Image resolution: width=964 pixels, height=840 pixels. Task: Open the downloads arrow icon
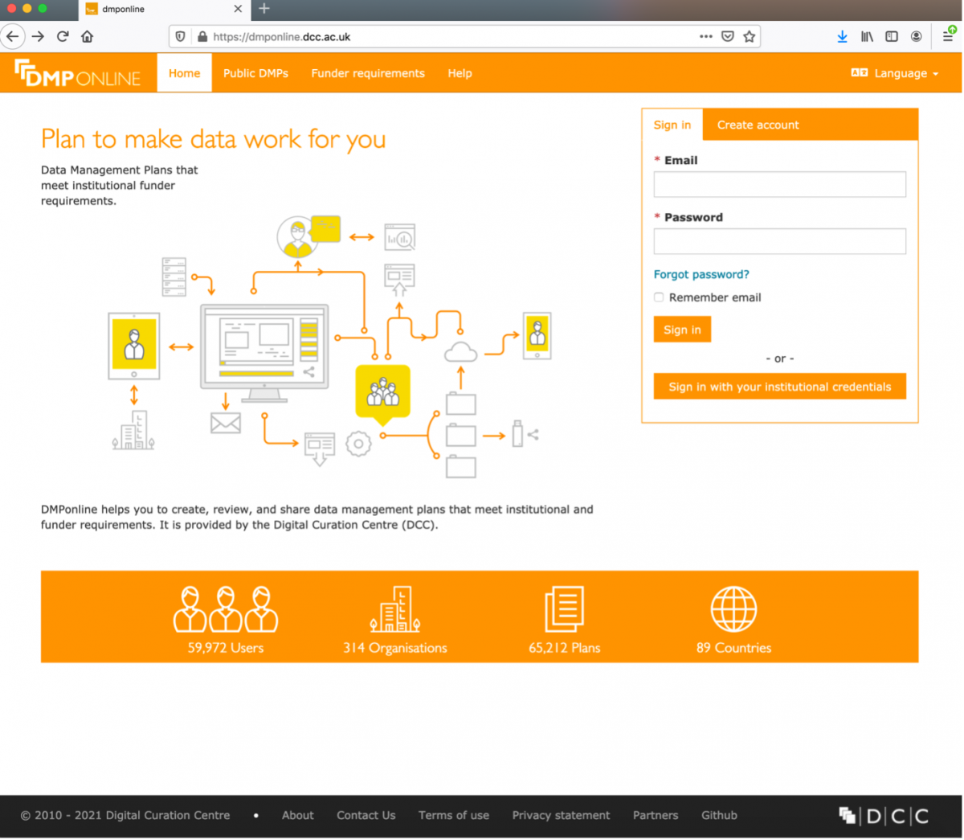(842, 36)
